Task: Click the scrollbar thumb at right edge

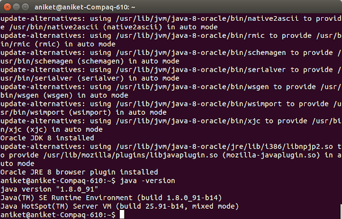Action: point(341,212)
